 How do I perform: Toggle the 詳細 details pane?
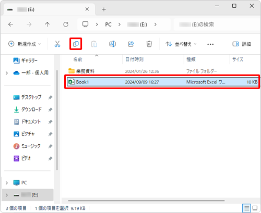[242, 44]
